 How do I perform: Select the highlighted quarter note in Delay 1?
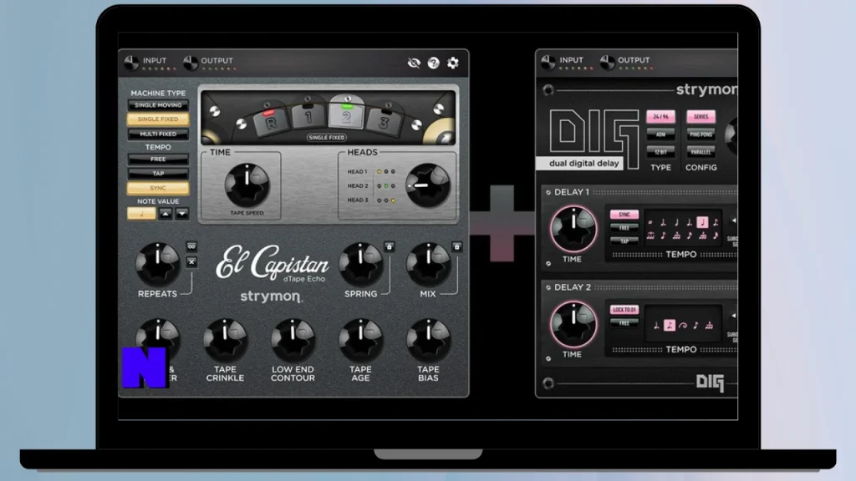point(702,222)
